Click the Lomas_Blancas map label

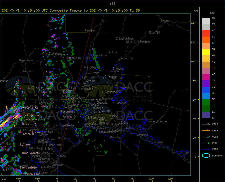(157, 121)
